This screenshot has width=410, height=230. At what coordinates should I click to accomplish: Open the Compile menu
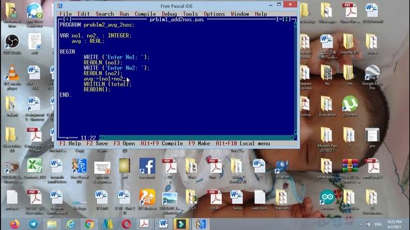145,14
